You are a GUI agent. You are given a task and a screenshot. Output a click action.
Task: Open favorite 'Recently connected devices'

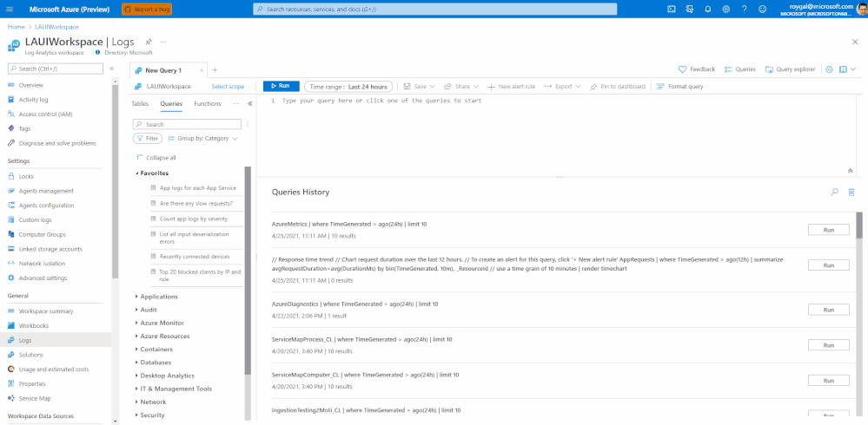point(195,257)
